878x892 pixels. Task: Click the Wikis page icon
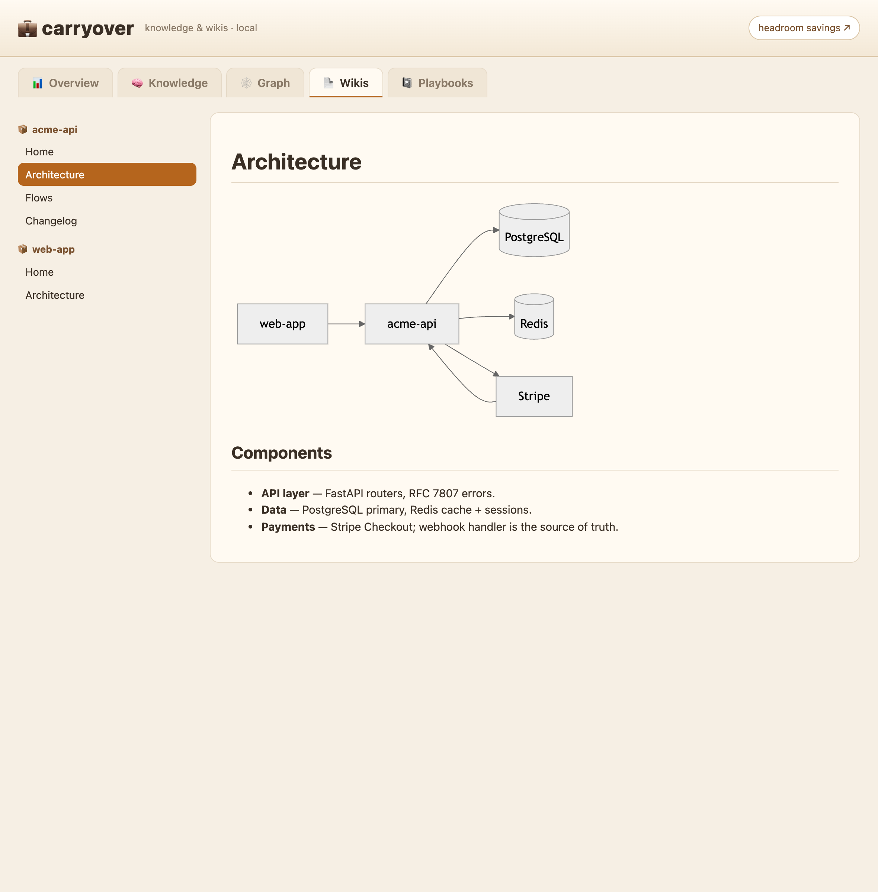tap(329, 83)
